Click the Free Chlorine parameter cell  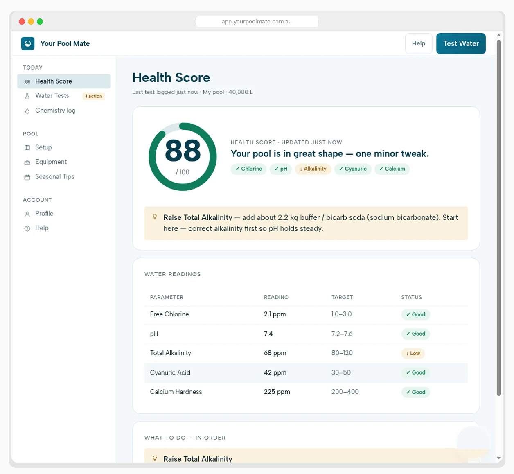coord(169,314)
